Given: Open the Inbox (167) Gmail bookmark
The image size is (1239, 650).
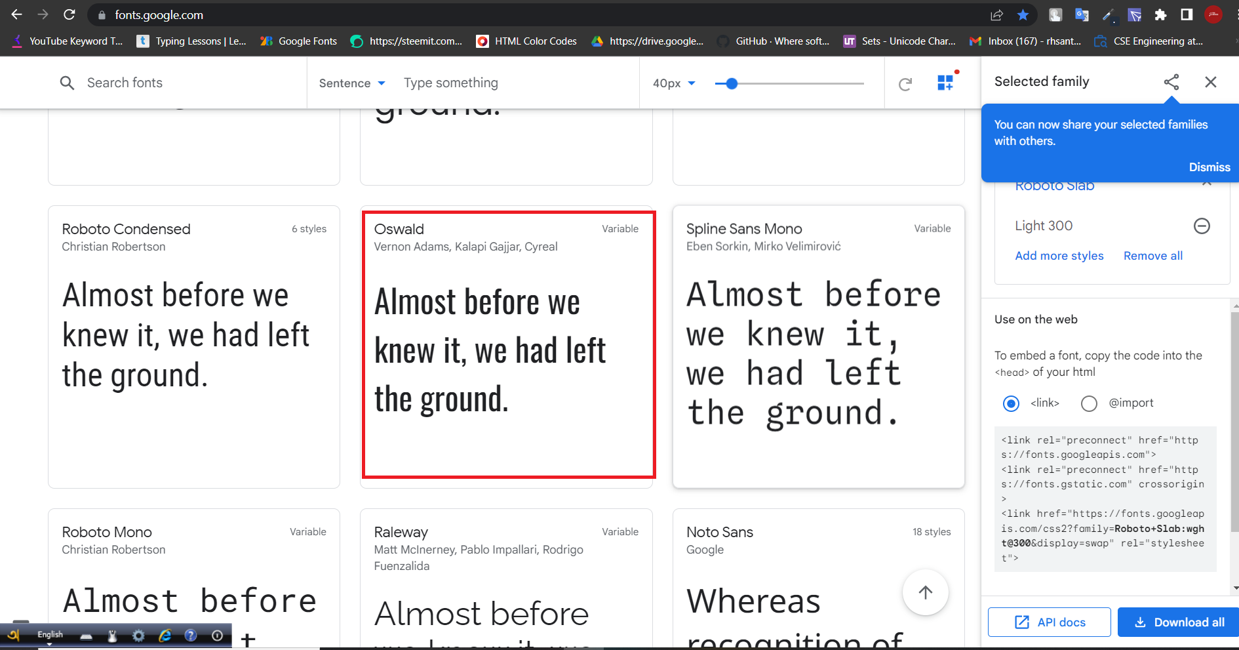Looking at the screenshot, I should 1025,41.
